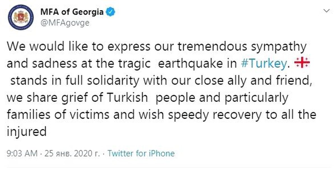
Task: Expand the tweet options chevron menu
Action: 326,11
